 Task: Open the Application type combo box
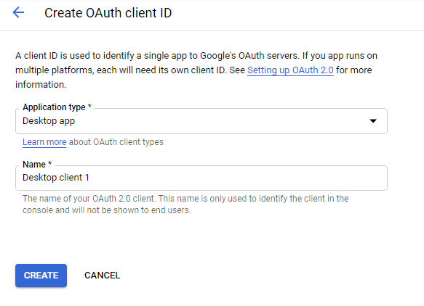[201, 121]
